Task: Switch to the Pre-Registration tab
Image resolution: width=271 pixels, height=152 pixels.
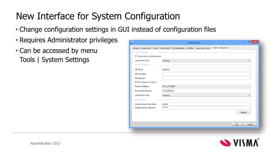Action: (178, 48)
